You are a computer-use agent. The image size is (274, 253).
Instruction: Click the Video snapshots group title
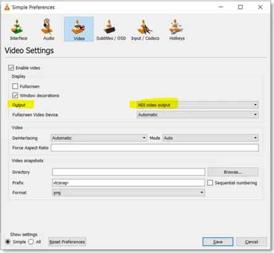coord(28,160)
